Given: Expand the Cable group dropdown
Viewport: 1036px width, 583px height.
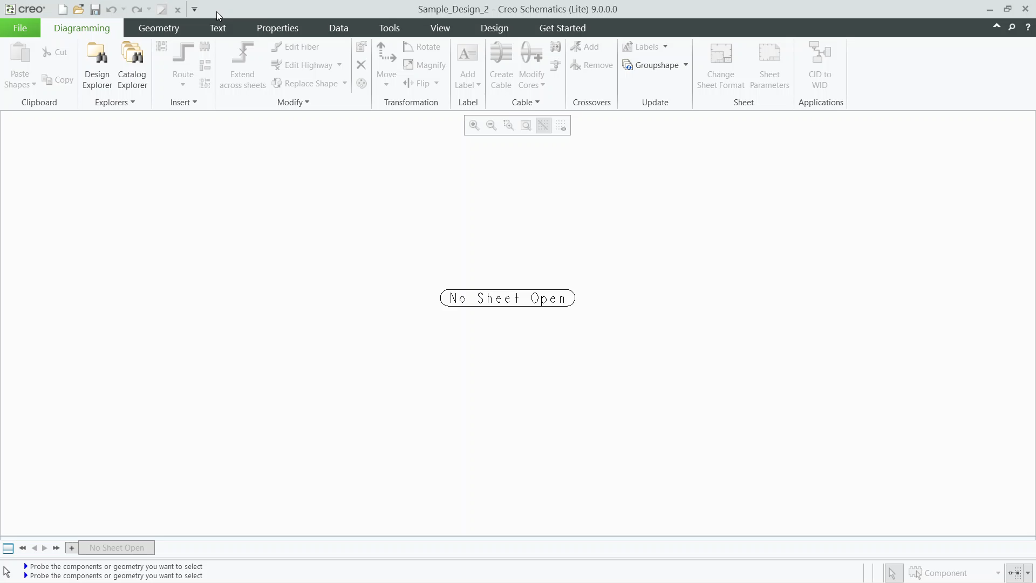Looking at the screenshot, I should pos(526,102).
